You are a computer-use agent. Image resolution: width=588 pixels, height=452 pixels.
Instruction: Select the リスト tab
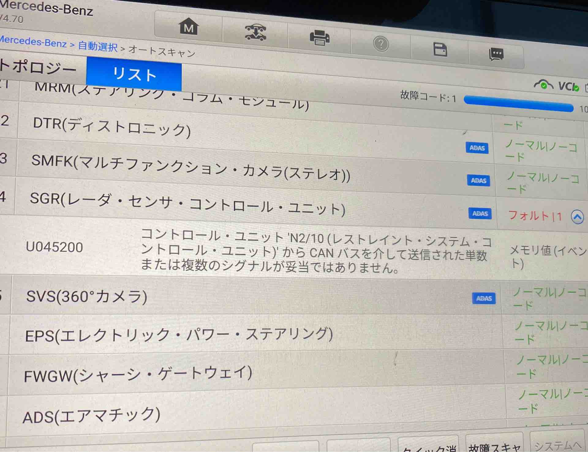click(134, 74)
